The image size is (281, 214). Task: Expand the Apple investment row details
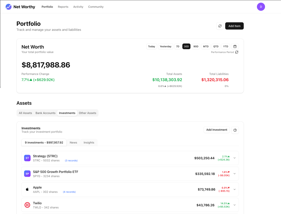235,189
